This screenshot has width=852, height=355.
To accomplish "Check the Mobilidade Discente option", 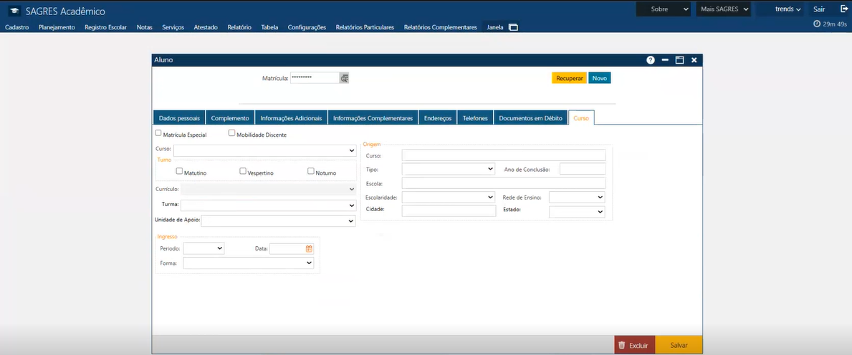I will [x=231, y=132].
